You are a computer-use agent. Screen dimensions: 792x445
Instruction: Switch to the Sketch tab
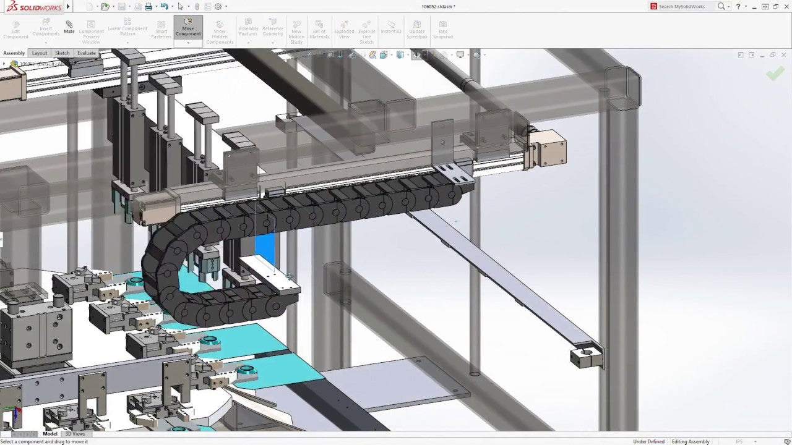coord(62,53)
